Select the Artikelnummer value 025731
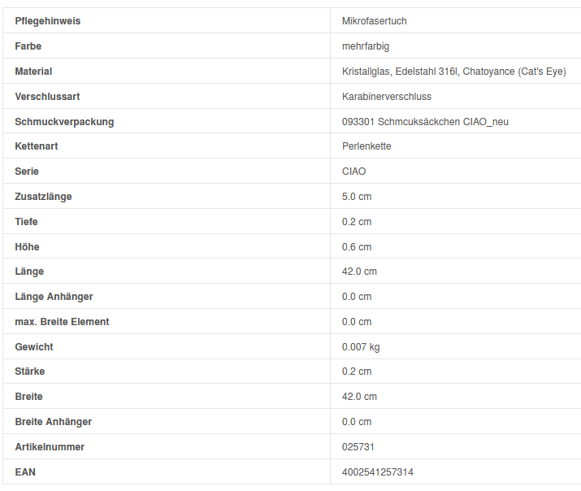The width and height of the screenshot is (581, 491). pos(358,447)
